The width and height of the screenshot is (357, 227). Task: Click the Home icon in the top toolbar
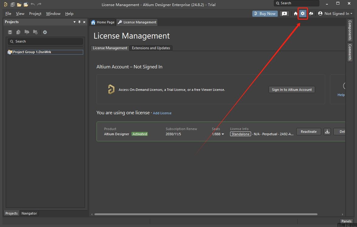coord(295,14)
